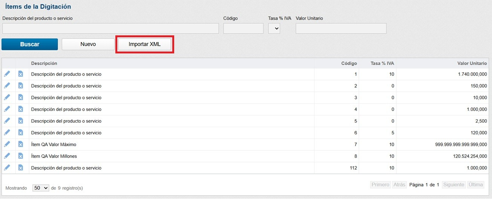Expand the records-per-page selector showing 50

tap(41, 188)
